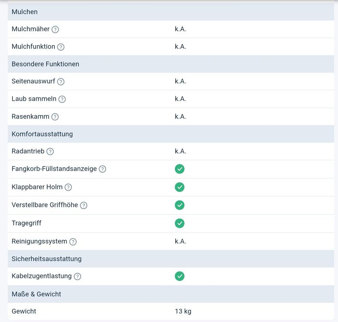Screen dimensions: 338x322
Task: Open Verstellbare Griffhöhe help icon
Action: [x=84, y=205]
